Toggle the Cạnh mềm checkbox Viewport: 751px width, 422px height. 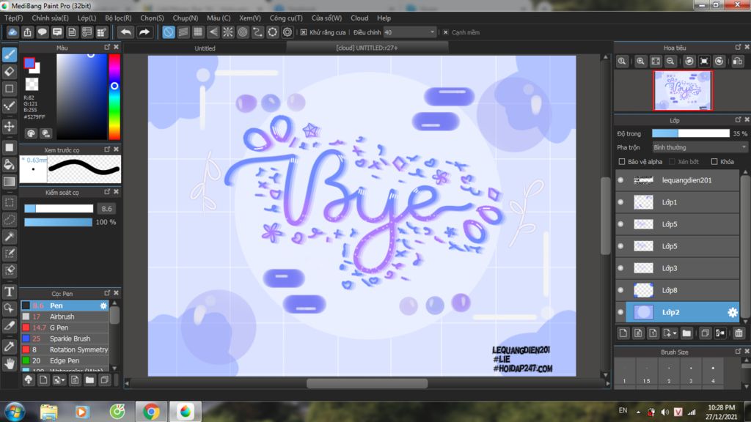(445, 32)
